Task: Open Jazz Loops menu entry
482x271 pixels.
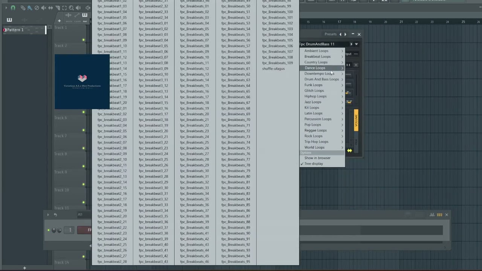Action: 322,102
